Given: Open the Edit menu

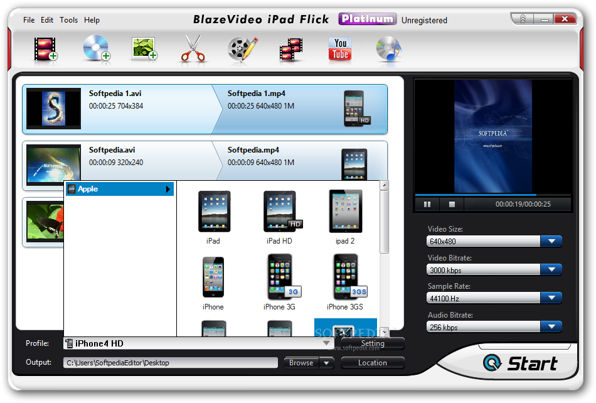Looking at the screenshot, I should [47, 19].
